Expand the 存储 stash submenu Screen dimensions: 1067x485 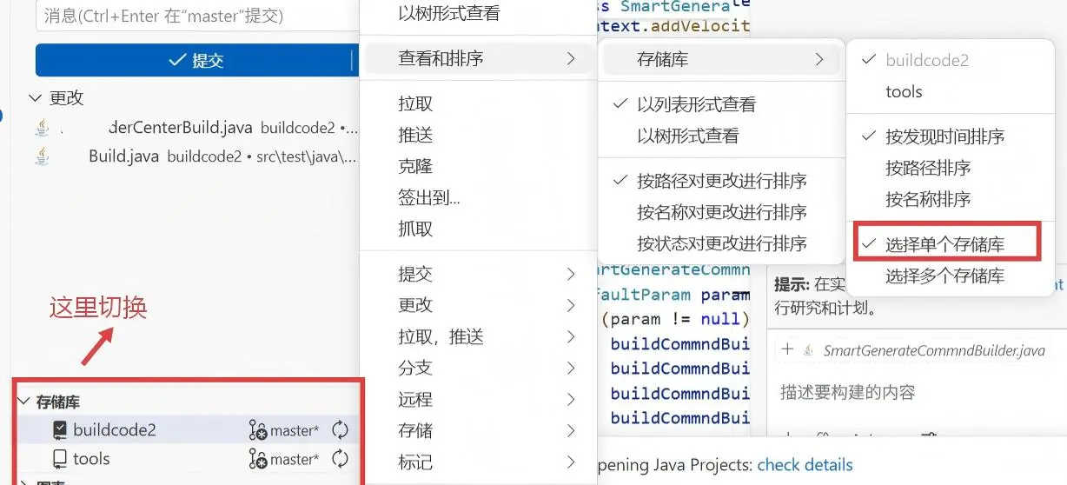coord(477,430)
